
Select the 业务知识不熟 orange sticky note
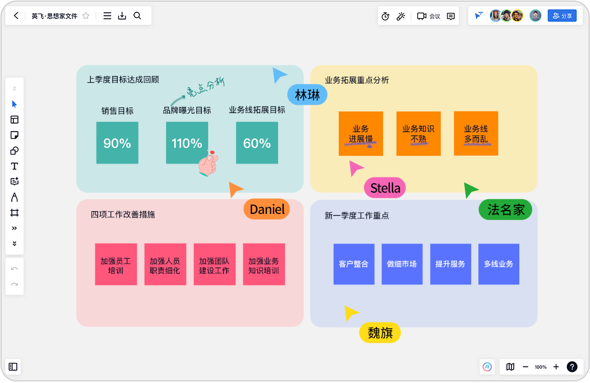418,133
